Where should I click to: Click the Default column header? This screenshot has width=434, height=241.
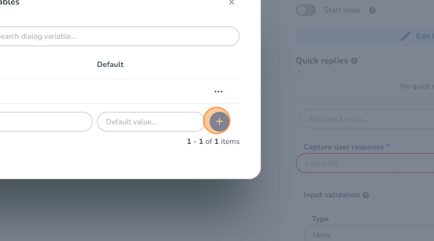[110, 64]
